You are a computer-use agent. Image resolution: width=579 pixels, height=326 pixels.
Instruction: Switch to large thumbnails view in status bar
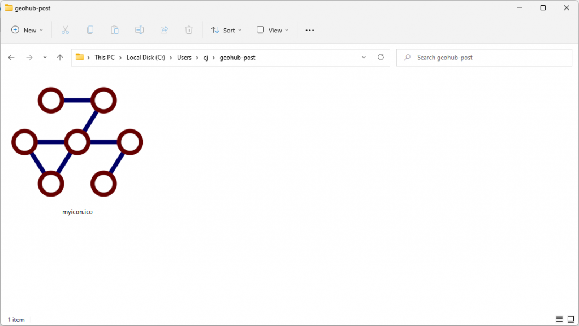pyautogui.click(x=571, y=319)
